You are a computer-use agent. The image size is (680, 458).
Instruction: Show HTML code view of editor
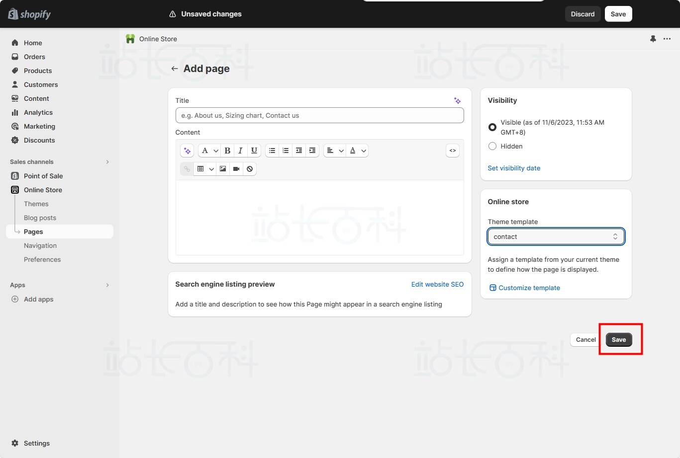tap(452, 151)
